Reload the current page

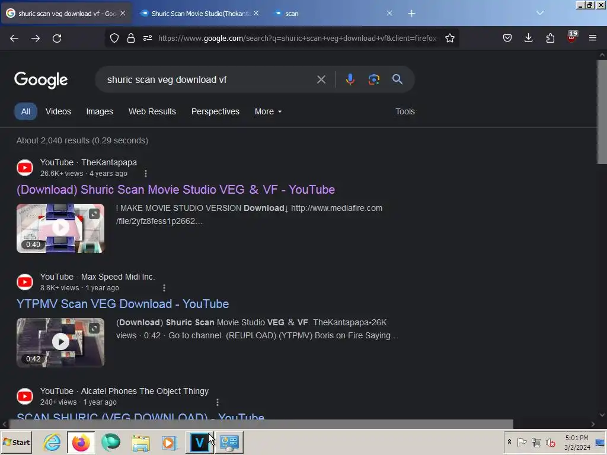click(57, 39)
